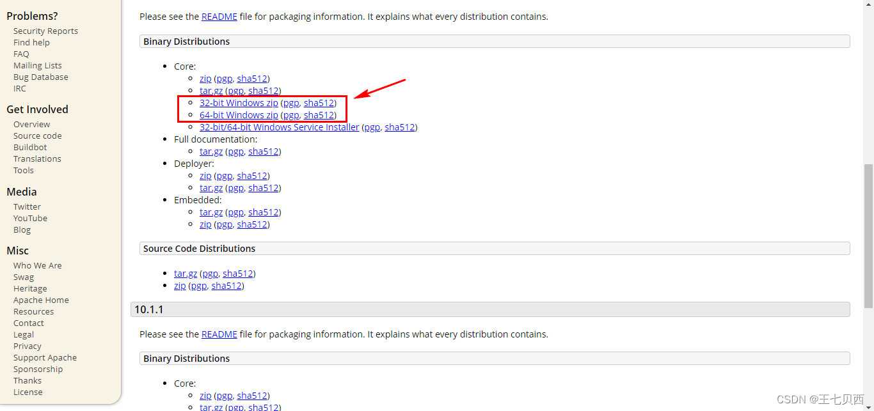This screenshot has height=411, width=874.
Task: Download 32-bit/64-bit Windows Service Installer
Action: click(280, 127)
